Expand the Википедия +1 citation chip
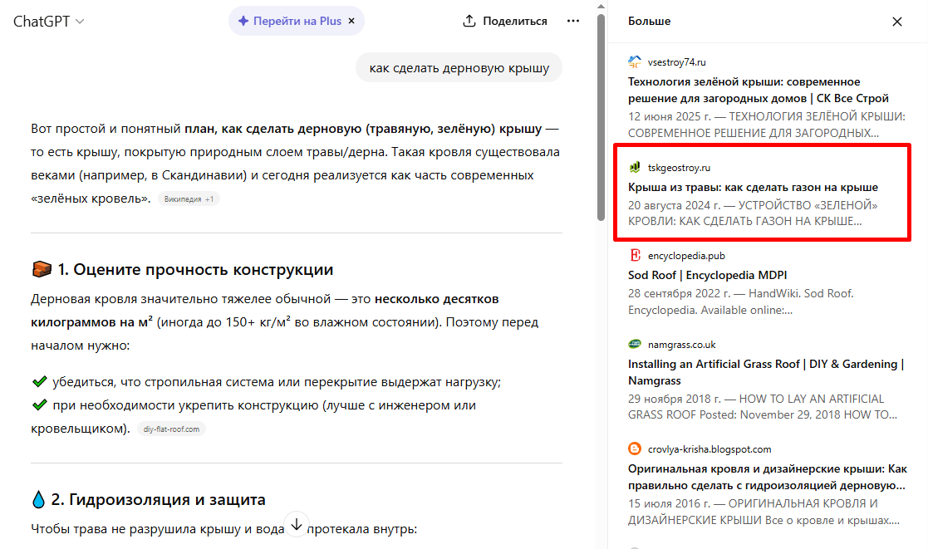Image resolution: width=928 pixels, height=549 pixels. pos(189,199)
